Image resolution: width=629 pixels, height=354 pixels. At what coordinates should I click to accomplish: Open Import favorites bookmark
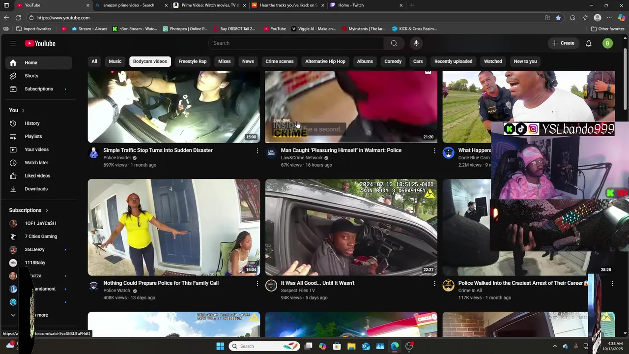click(x=33, y=29)
